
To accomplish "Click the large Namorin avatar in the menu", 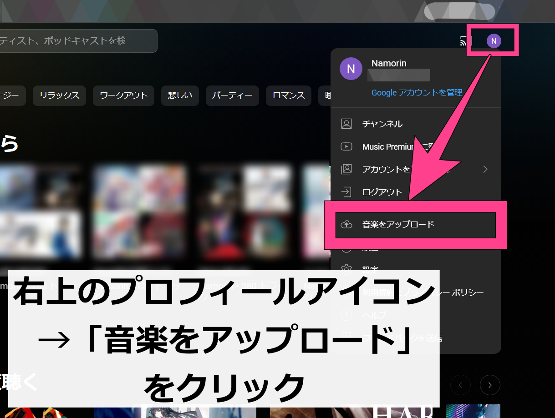I will pos(351,69).
